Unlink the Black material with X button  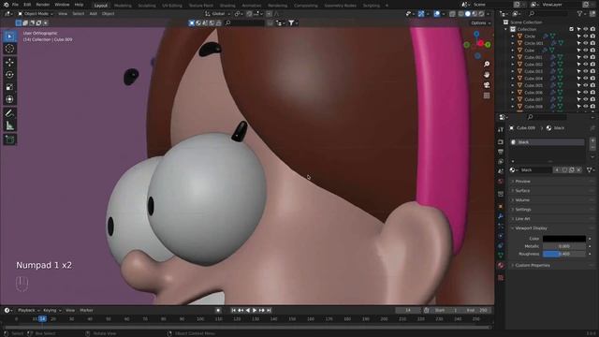coord(578,170)
